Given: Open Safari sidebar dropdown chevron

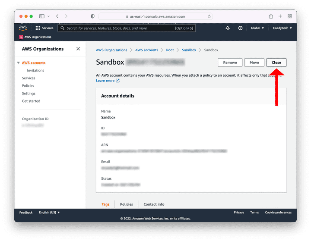Looking at the screenshot, I should [48, 16].
